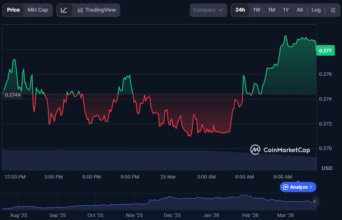Click the 0.2744 opening price label
Image resolution: width=342 pixels, height=220 pixels.
(13, 95)
